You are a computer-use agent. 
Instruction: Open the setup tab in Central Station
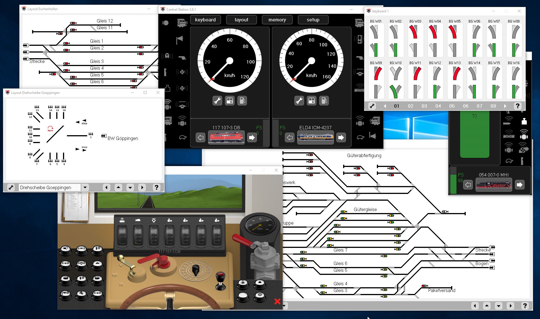pos(313,20)
